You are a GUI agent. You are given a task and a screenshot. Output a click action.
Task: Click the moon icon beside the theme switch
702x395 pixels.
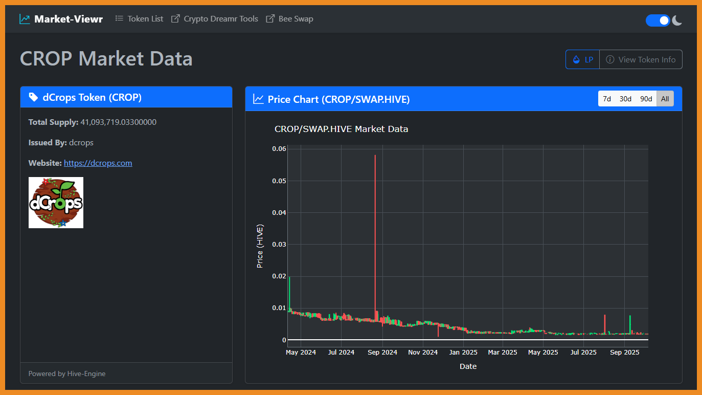pyautogui.click(x=677, y=20)
